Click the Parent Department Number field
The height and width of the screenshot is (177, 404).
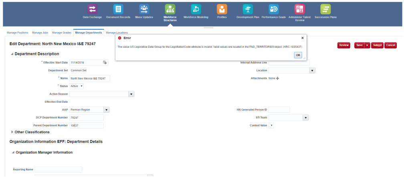[x=87, y=125]
